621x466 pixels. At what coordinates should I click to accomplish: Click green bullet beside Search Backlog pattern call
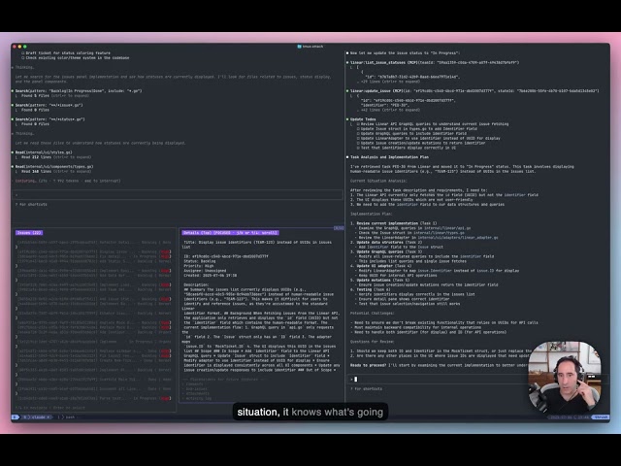[x=13, y=90]
